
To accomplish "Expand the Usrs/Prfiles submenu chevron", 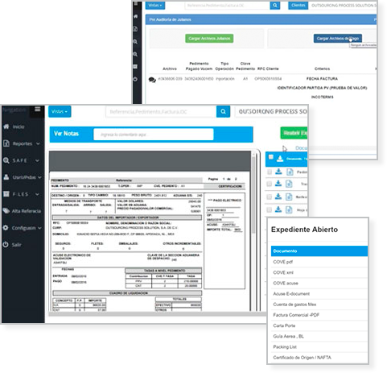I will pos(39,177).
